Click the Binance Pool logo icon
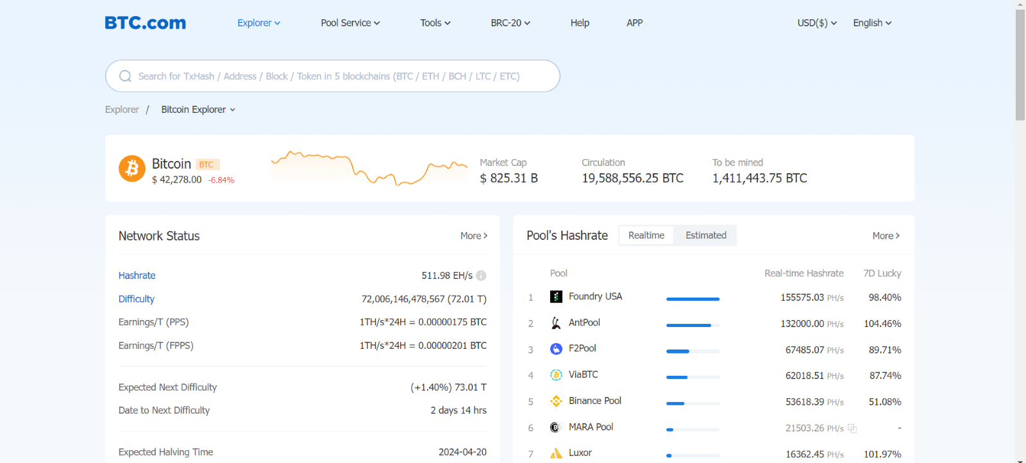This screenshot has width=1026, height=463. tap(556, 401)
